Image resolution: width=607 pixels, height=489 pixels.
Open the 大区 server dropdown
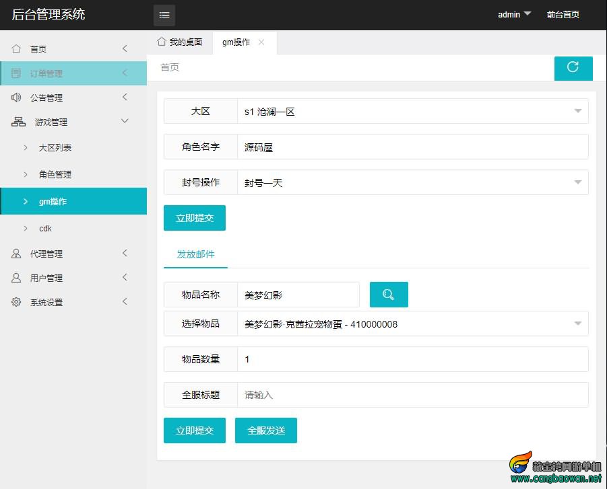[x=412, y=112]
